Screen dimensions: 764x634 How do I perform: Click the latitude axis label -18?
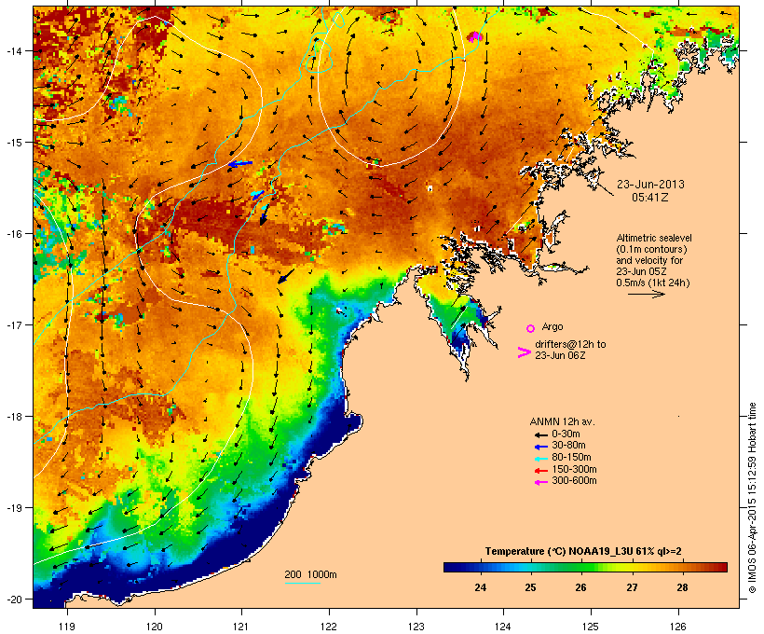13,417
